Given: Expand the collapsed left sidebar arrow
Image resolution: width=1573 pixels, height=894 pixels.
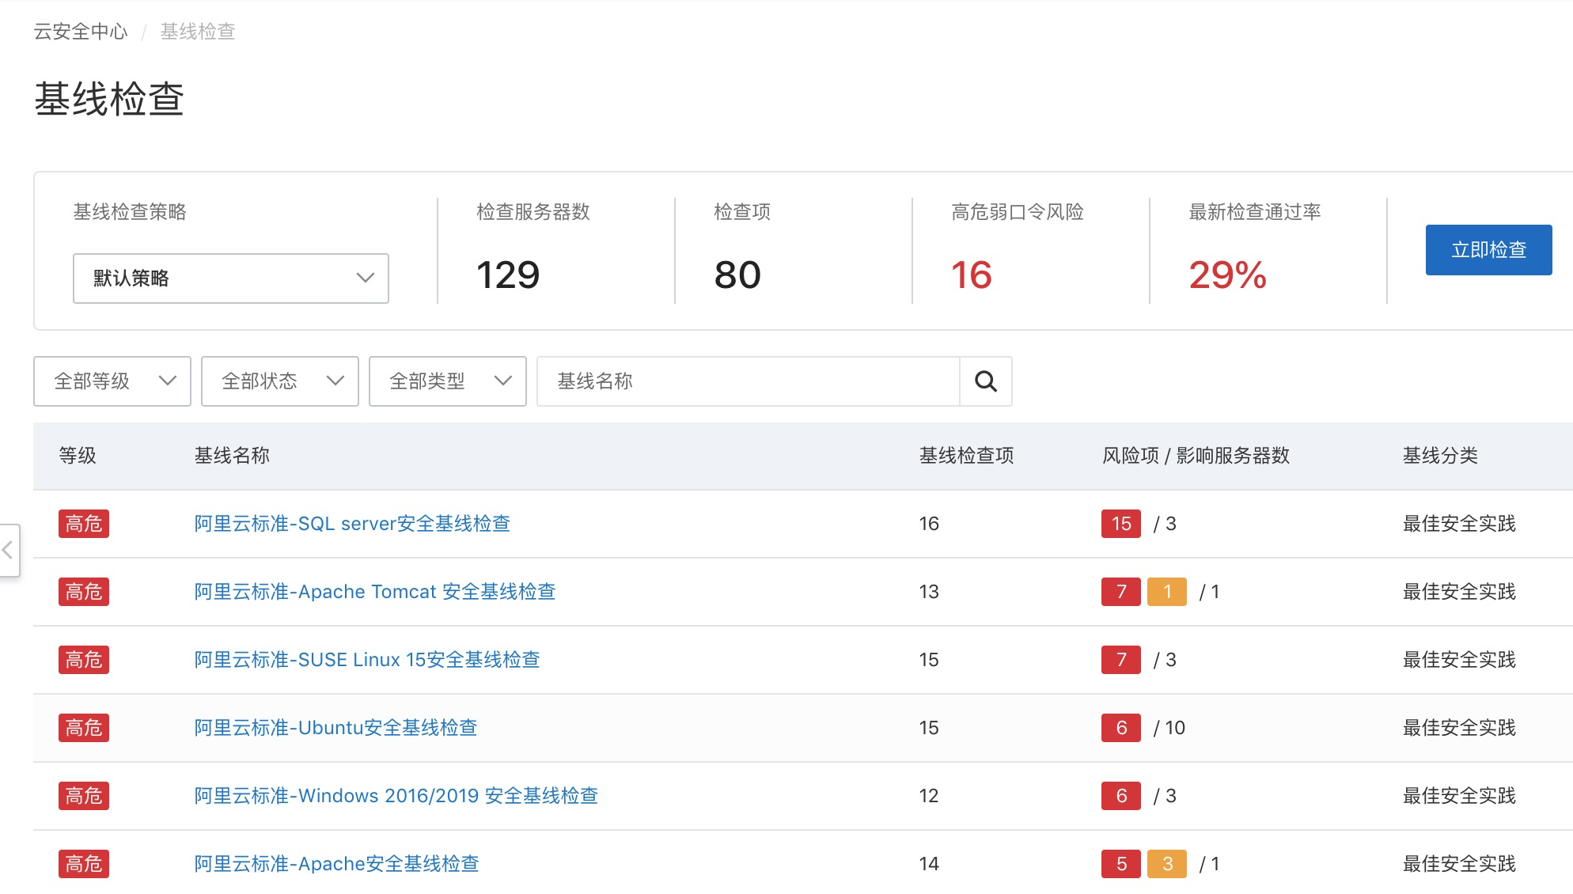Looking at the screenshot, I should [x=9, y=550].
